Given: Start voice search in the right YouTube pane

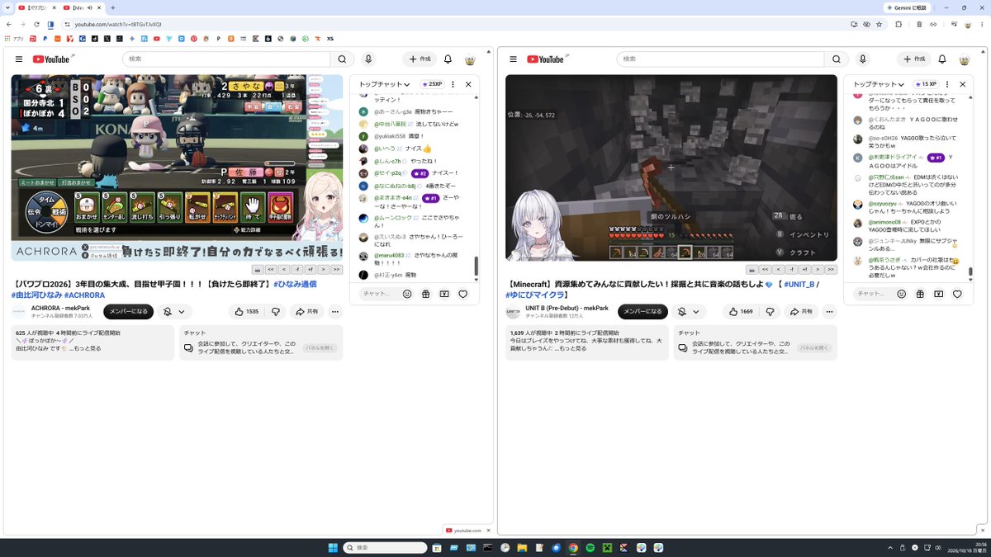Looking at the screenshot, I should [863, 59].
